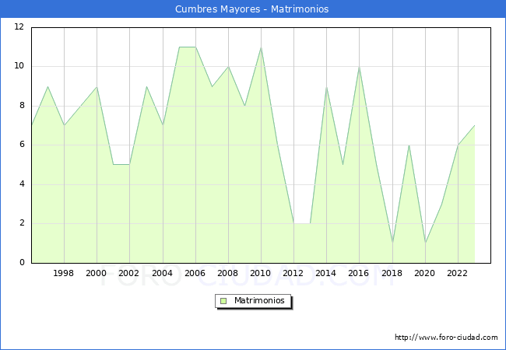The height and width of the screenshot is (350, 506).
Task: Click the y-axis value 4
Action: coord(22,184)
